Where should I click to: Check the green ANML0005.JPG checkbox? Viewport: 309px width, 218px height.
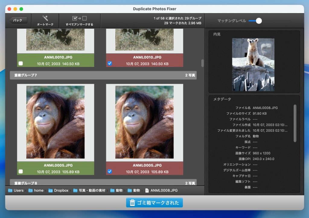coord(21,172)
